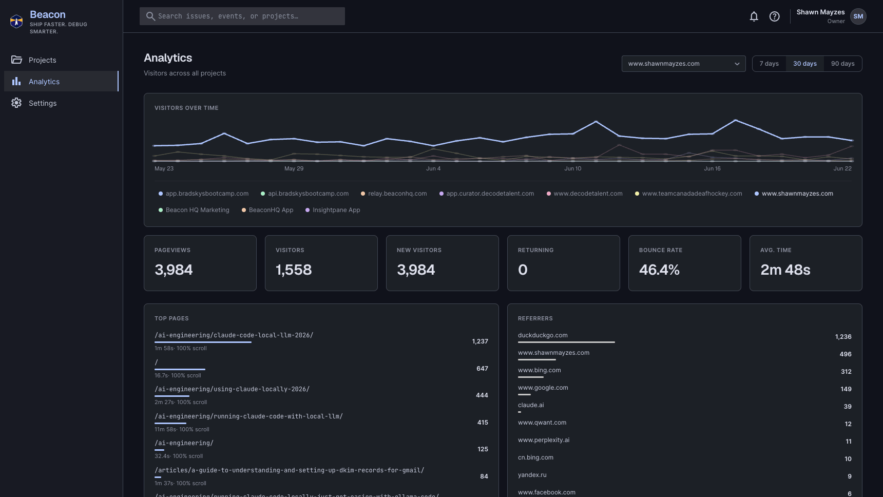Click the Analytics bar chart icon
The width and height of the screenshot is (883, 497).
[x=16, y=81]
